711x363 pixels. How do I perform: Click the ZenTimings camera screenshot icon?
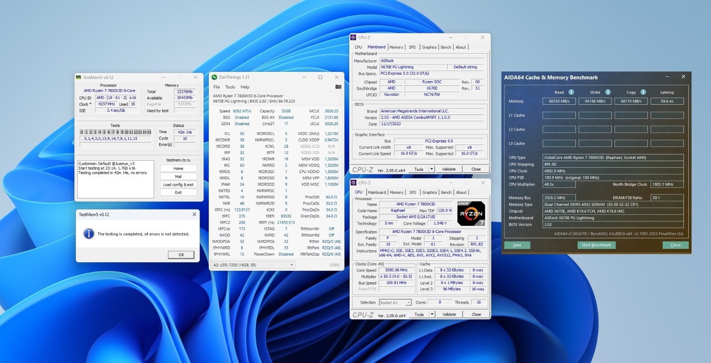point(338,87)
